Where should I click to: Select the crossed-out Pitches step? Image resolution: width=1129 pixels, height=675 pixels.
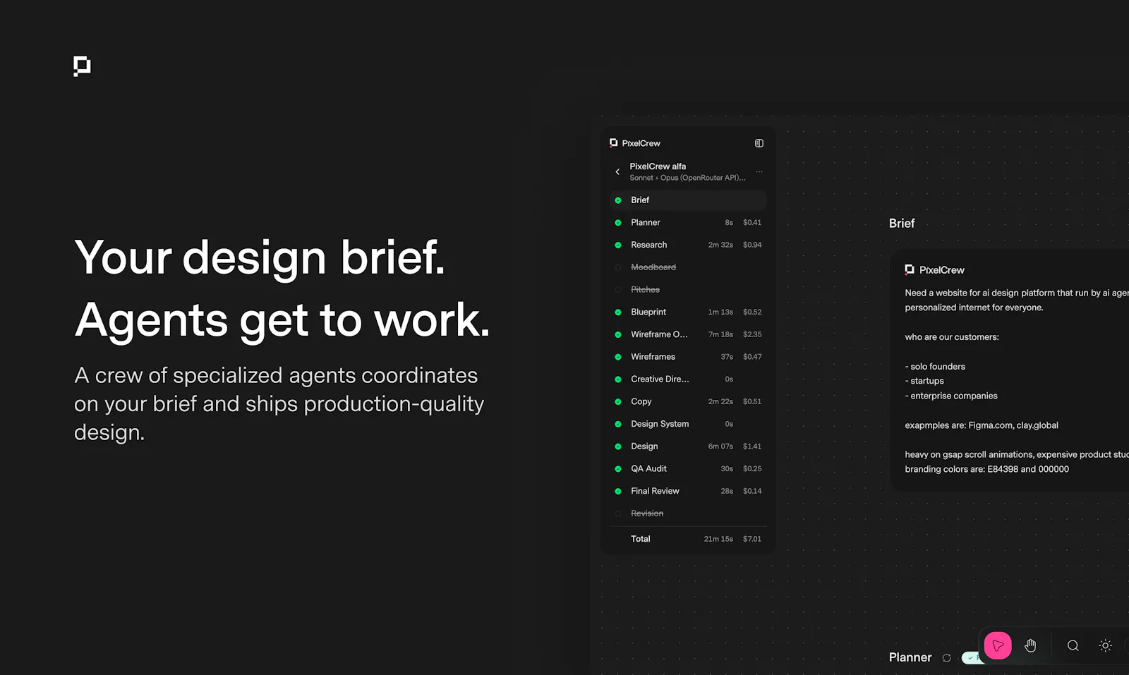pyautogui.click(x=688, y=290)
